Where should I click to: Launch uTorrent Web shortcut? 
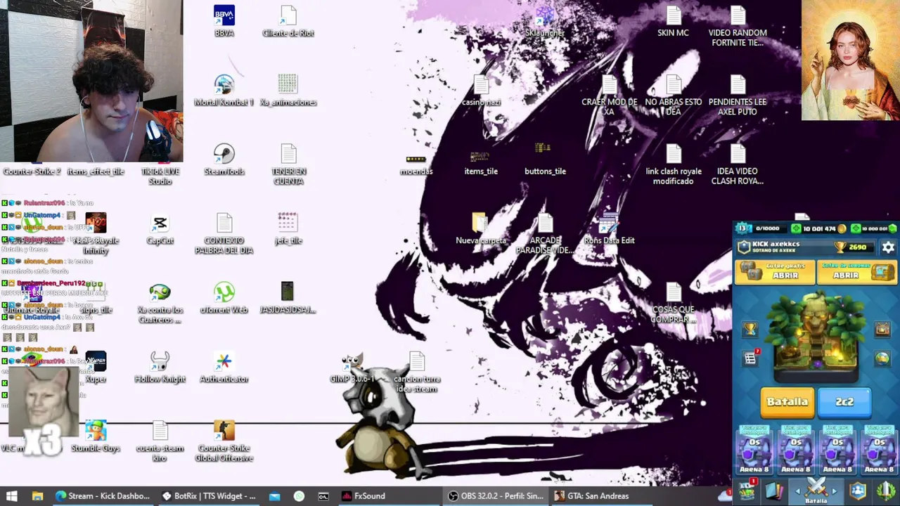[224, 298]
